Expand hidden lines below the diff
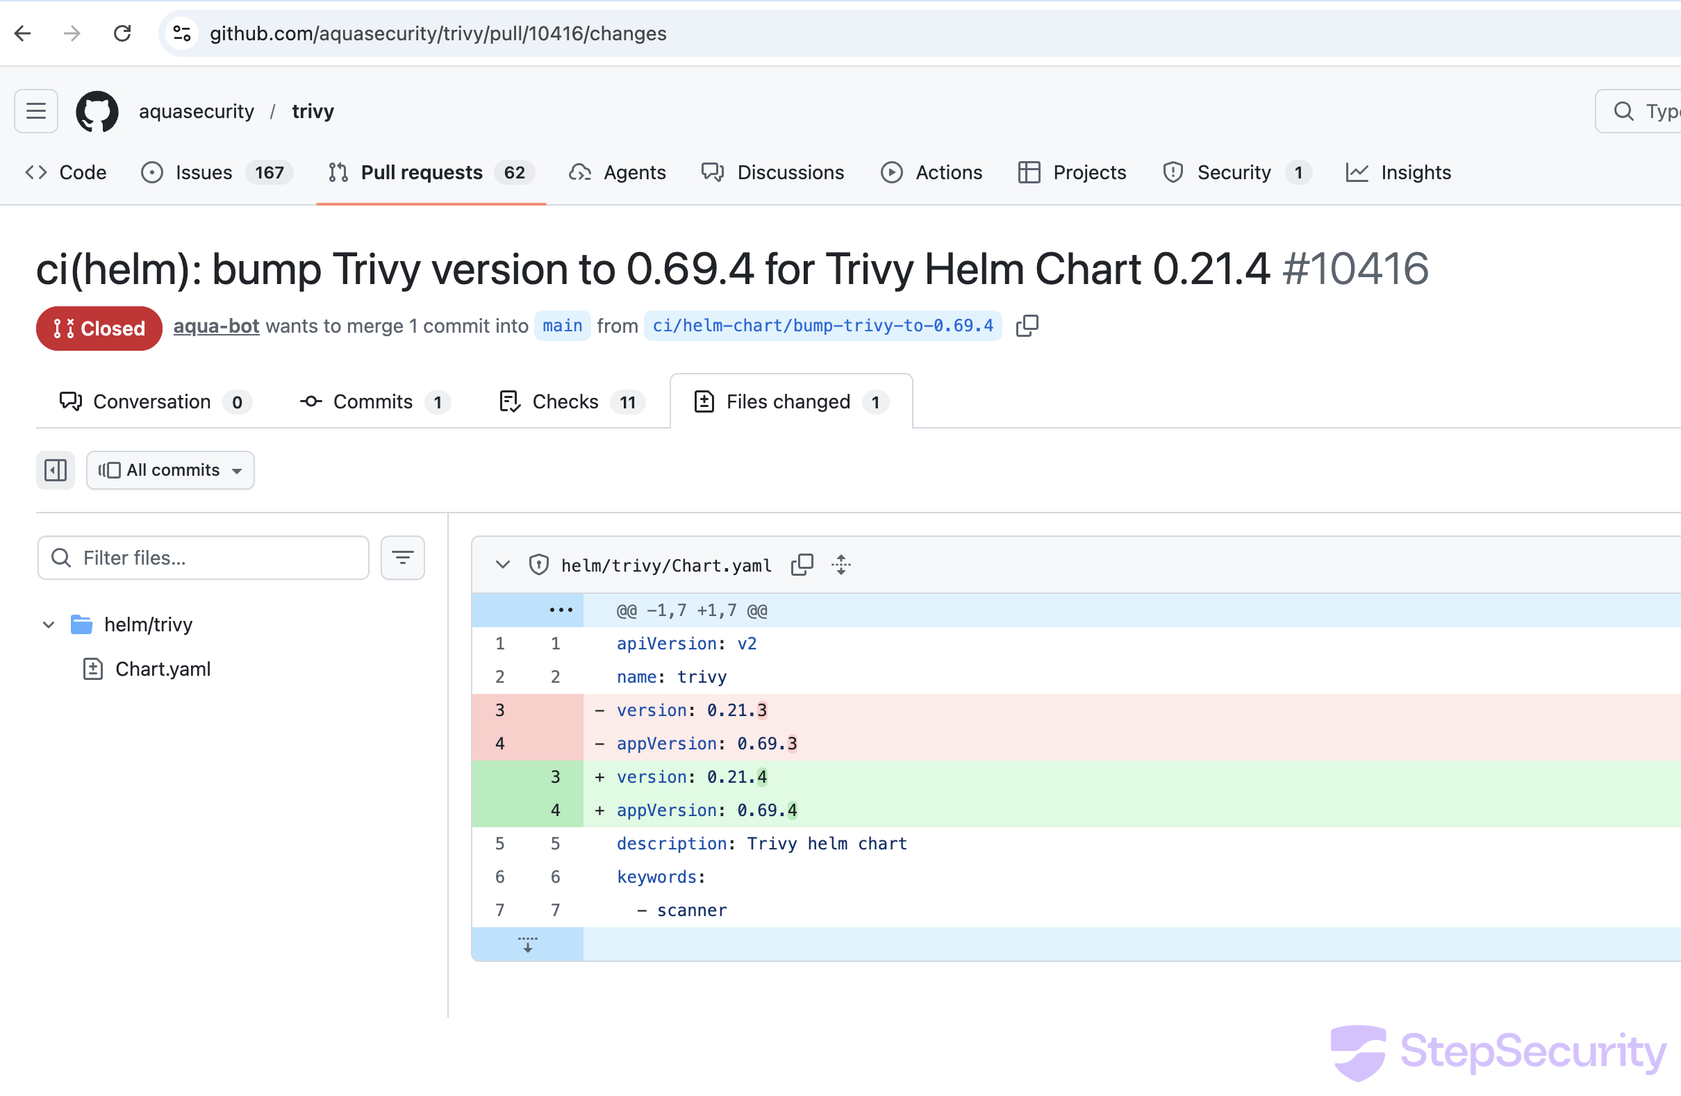 pos(528,945)
